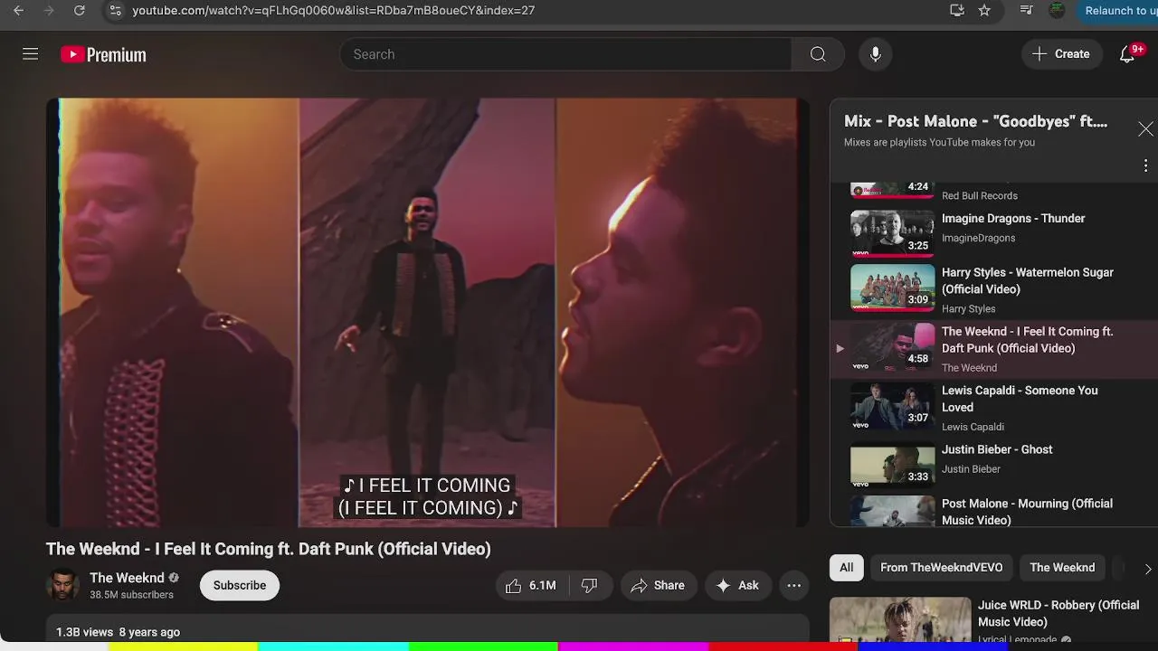Open The Weeknd channel avatar
1158x651 pixels.
[62, 586]
